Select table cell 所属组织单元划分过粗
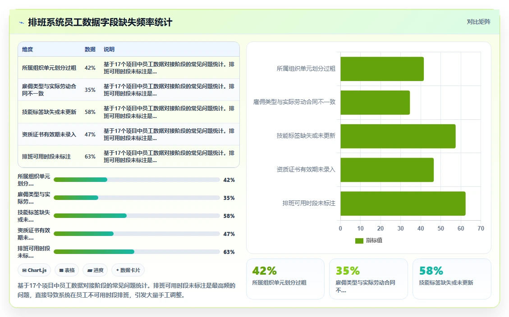509x317 pixels. (49, 68)
